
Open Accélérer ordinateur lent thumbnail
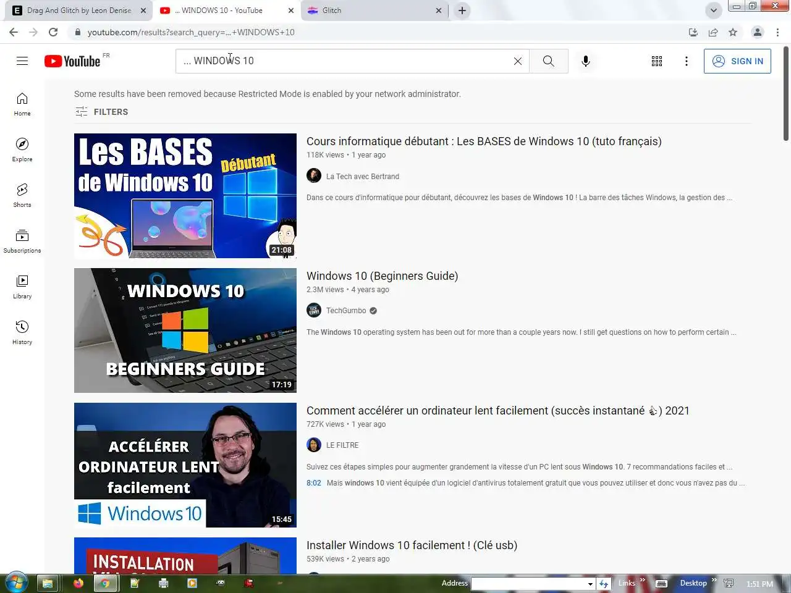(x=185, y=465)
